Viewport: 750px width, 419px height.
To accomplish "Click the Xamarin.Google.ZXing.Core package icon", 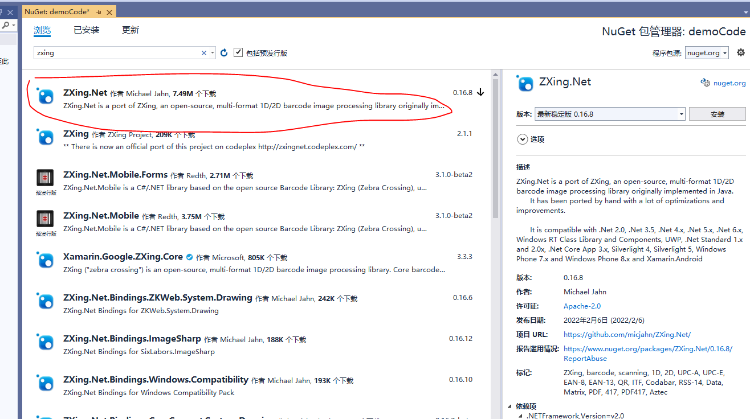I will click(x=46, y=260).
